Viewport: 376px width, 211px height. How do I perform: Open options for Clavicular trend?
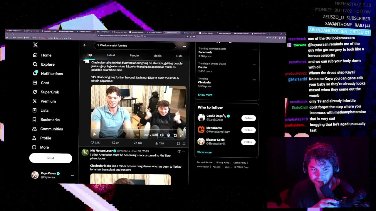click(254, 80)
